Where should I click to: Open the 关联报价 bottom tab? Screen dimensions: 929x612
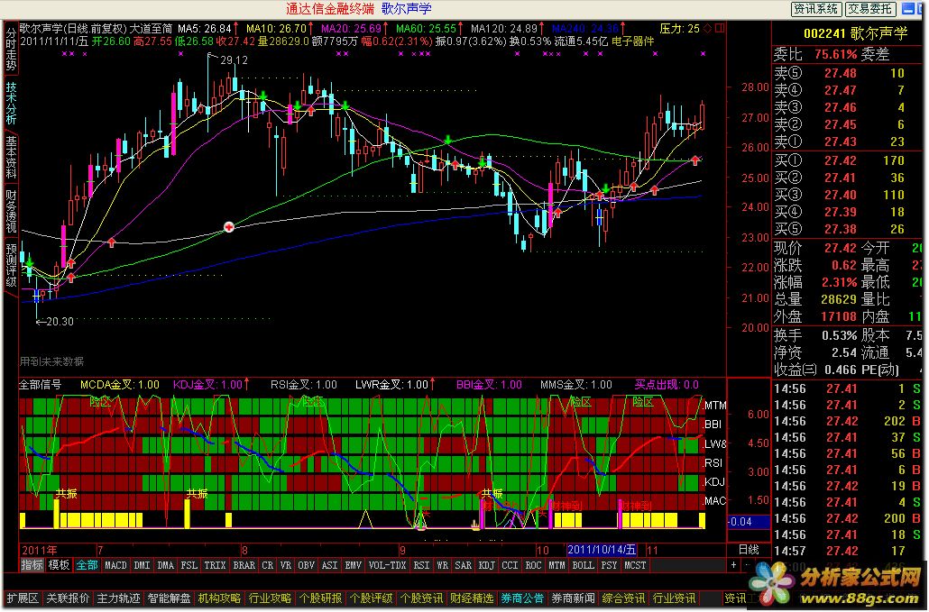tap(68, 598)
